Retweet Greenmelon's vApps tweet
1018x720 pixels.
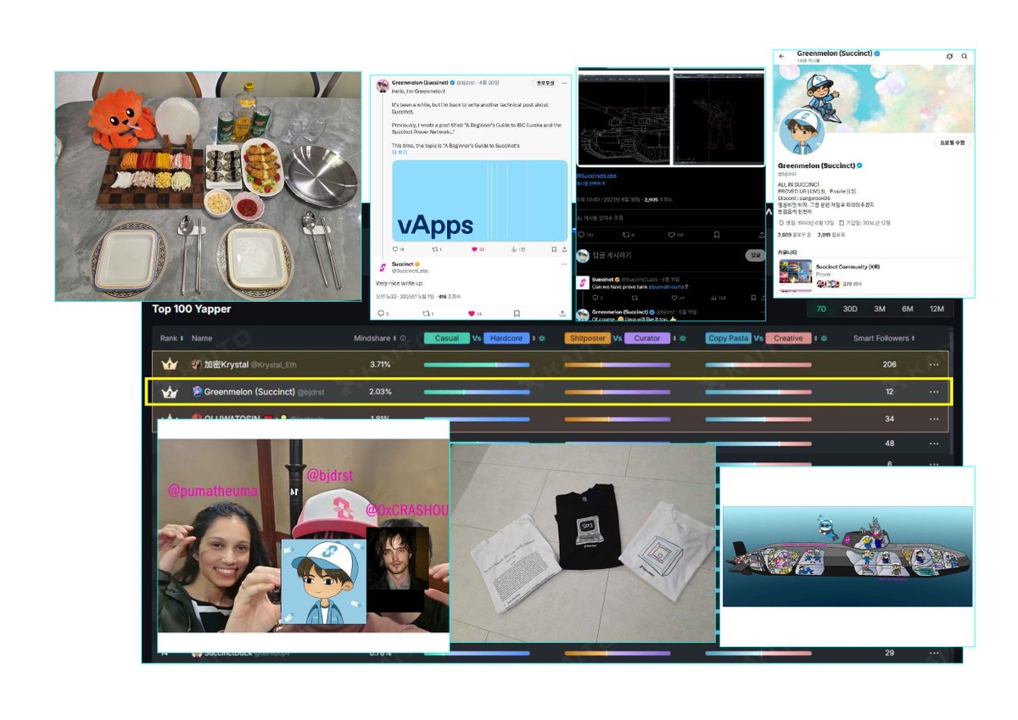437,249
